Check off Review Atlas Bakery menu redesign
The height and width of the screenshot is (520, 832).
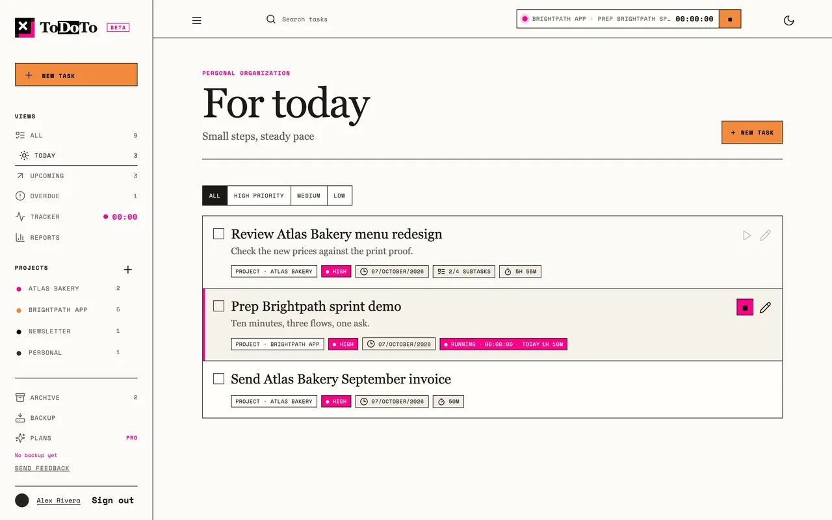click(219, 233)
